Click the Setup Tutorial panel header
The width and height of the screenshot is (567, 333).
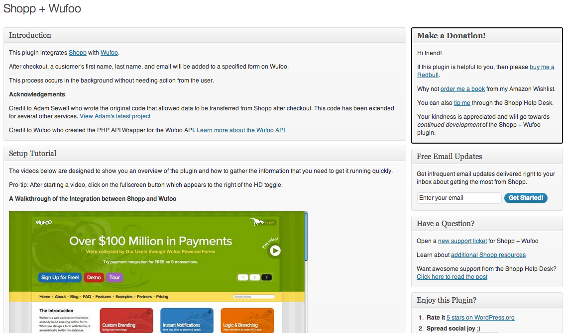click(x=205, y=154)
